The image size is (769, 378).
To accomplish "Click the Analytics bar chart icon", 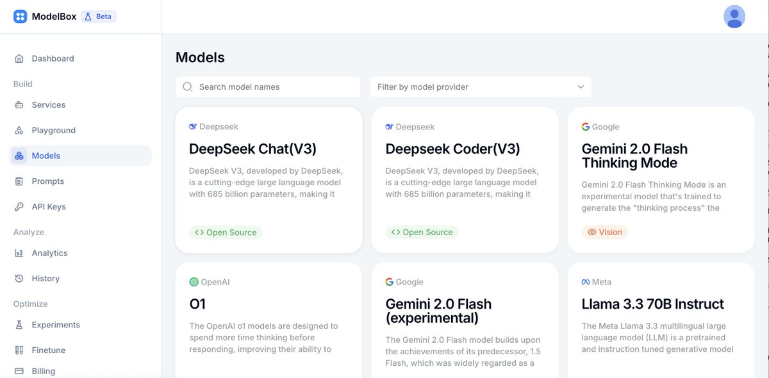I will tap(19, 253).
